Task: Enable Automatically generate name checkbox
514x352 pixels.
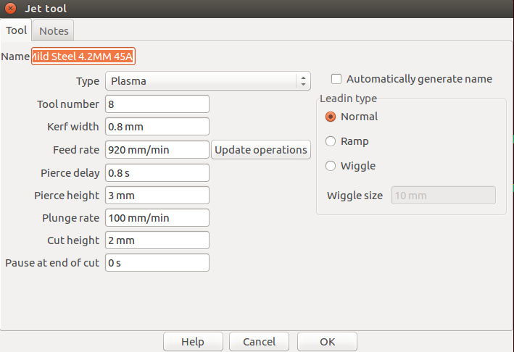Action: point(336,79)
